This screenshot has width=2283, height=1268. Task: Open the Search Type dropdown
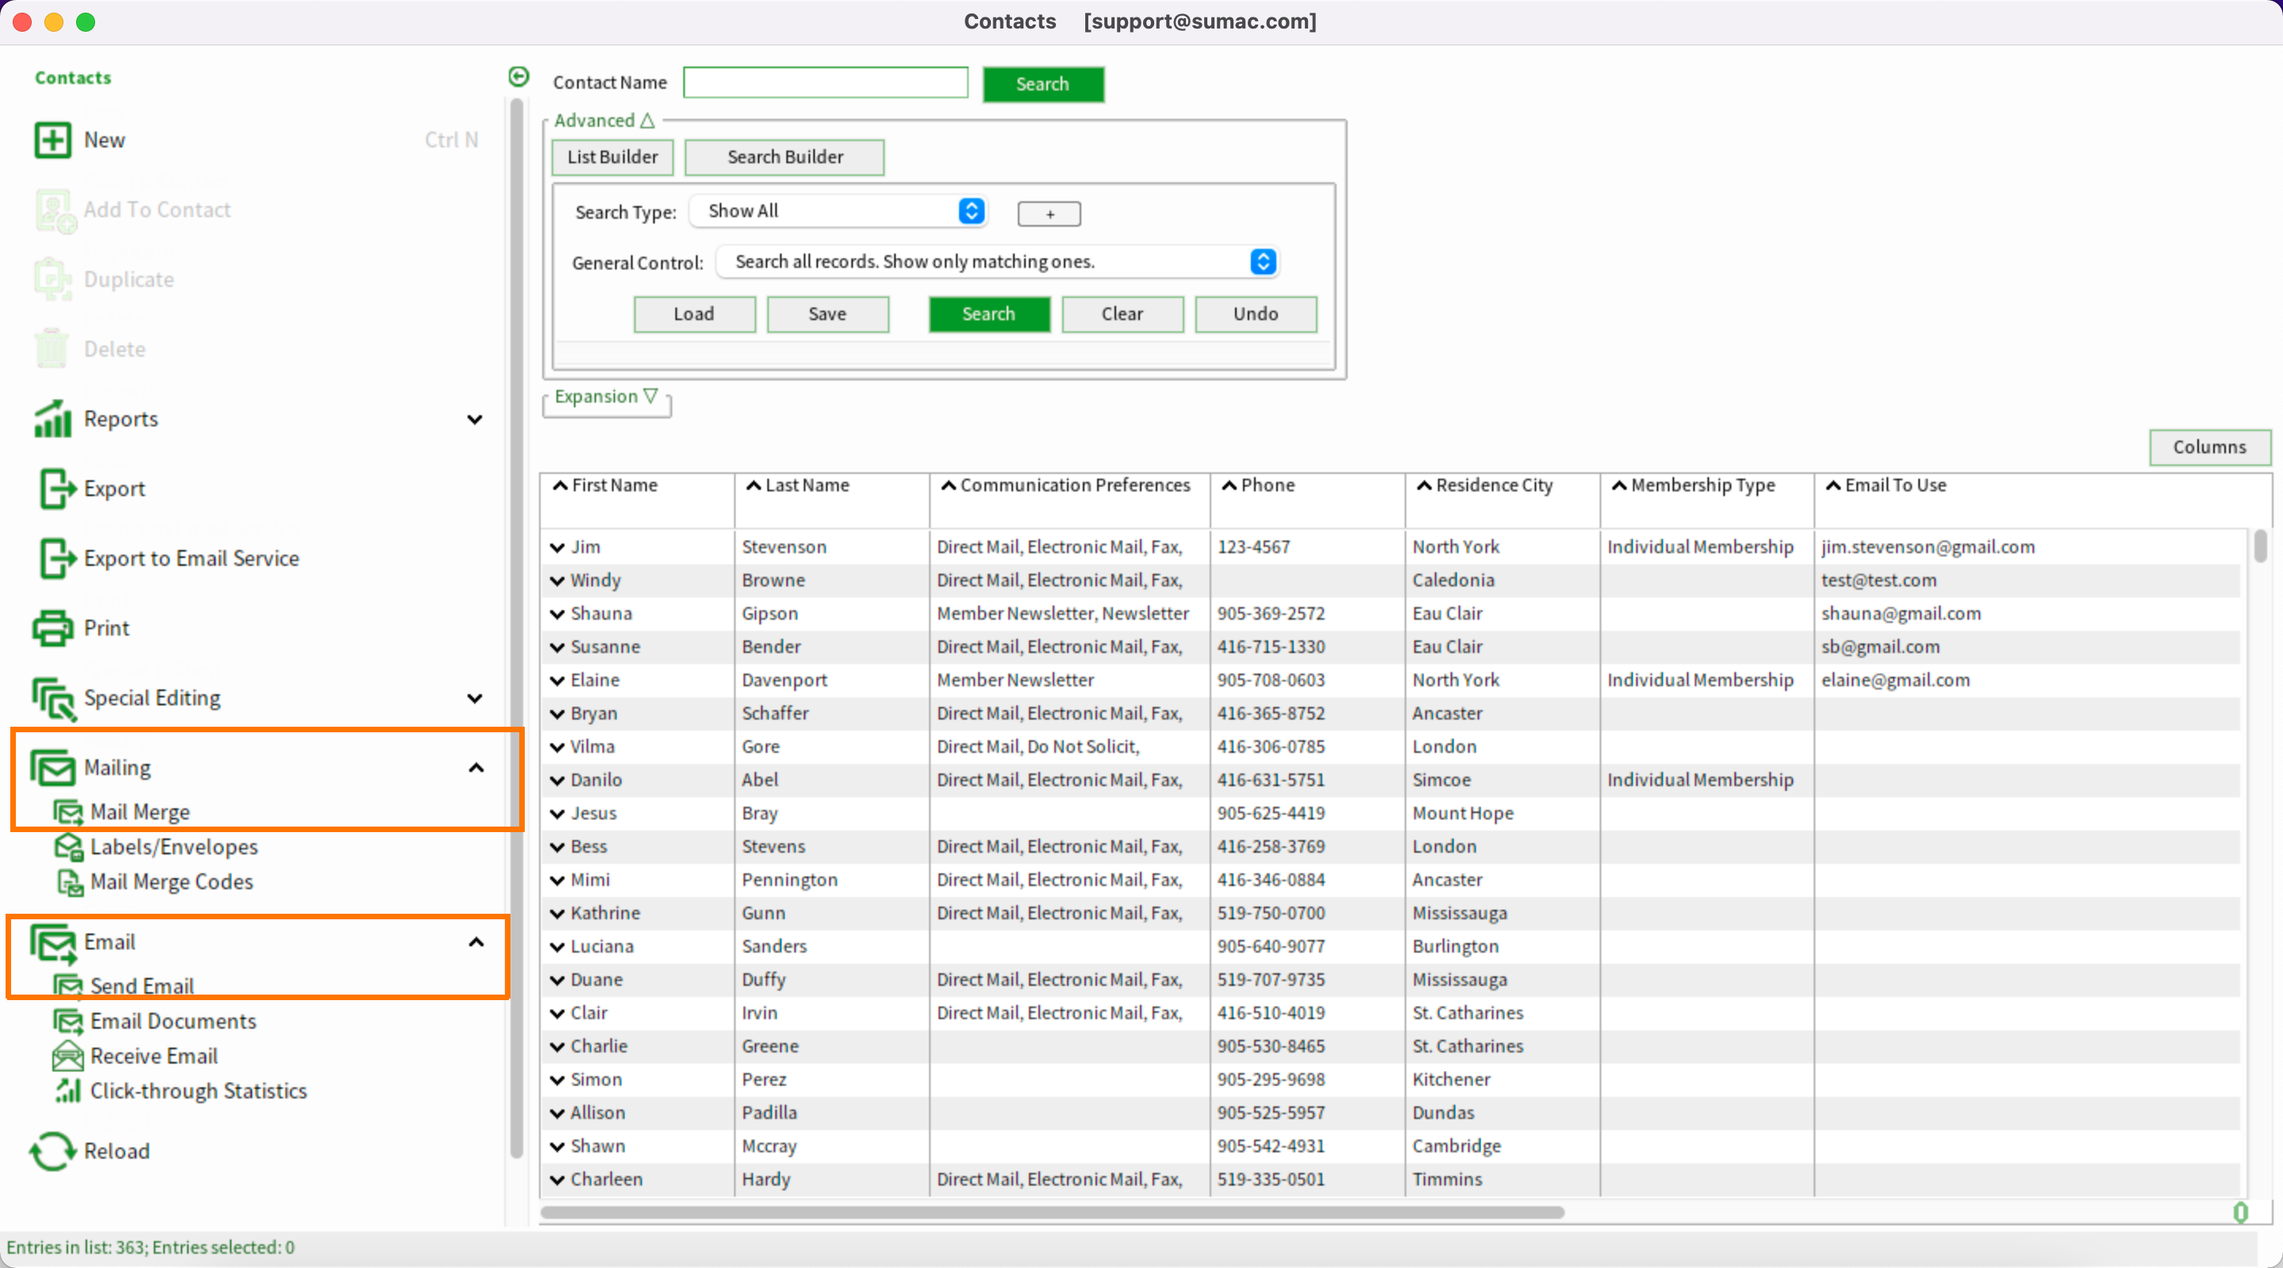[839, 211]
